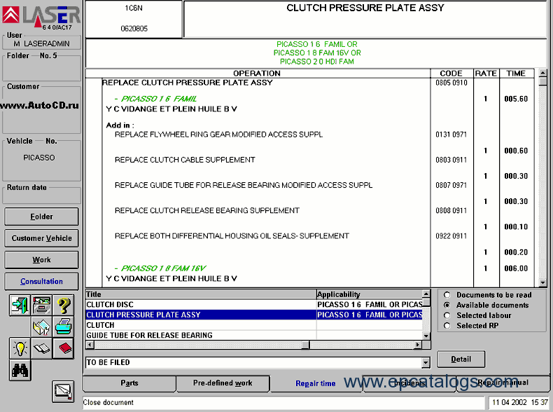Click the yellow light bulb icon
Image resolution: width=553 pixels, height=412 pixels.
pos(20,348)
